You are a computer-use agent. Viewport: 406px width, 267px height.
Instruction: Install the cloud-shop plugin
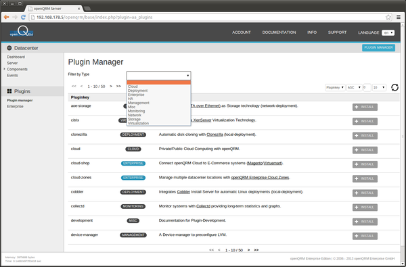[365, 164]
